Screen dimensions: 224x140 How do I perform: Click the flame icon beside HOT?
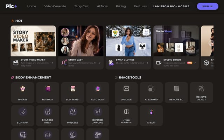13,21
